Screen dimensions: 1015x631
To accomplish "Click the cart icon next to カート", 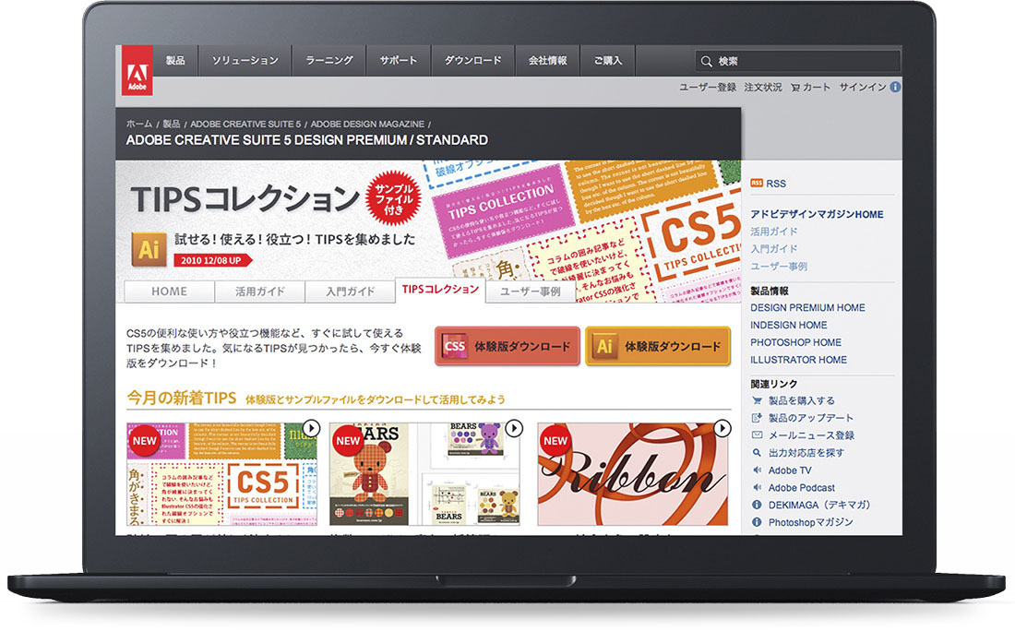I will 795,88.
